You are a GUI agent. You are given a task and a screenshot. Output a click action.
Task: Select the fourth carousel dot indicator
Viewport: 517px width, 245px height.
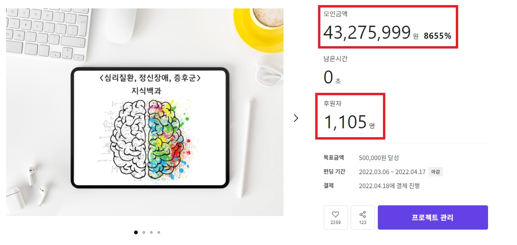159,232
